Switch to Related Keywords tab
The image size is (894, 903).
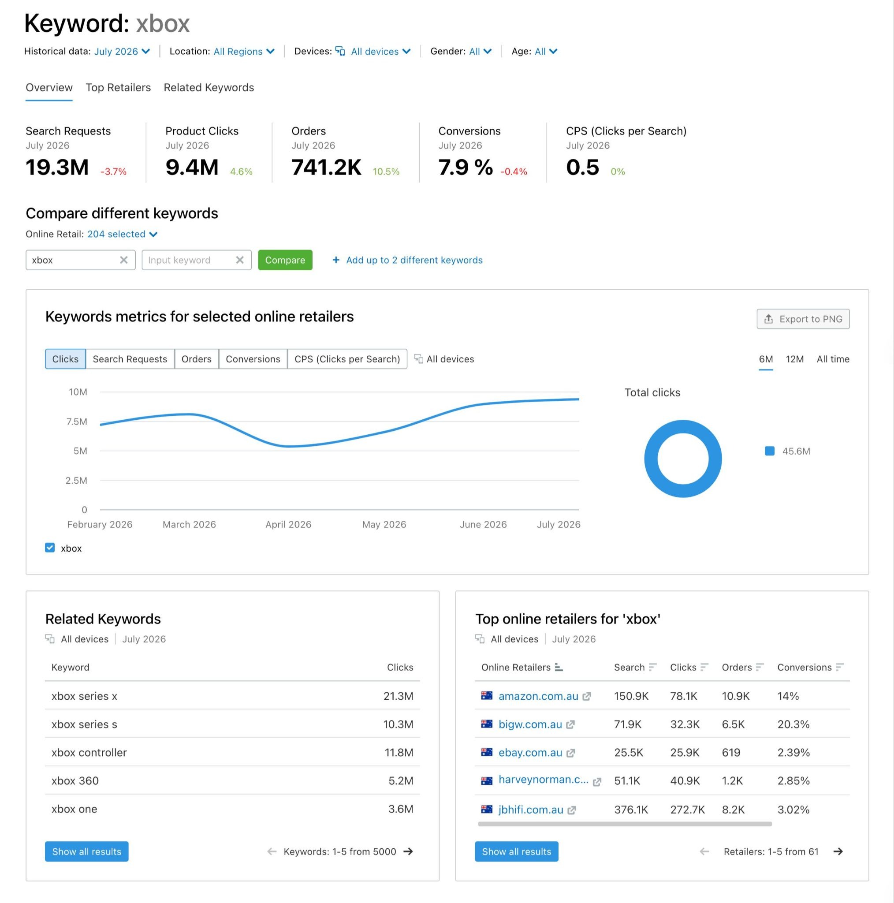(209, 87)
